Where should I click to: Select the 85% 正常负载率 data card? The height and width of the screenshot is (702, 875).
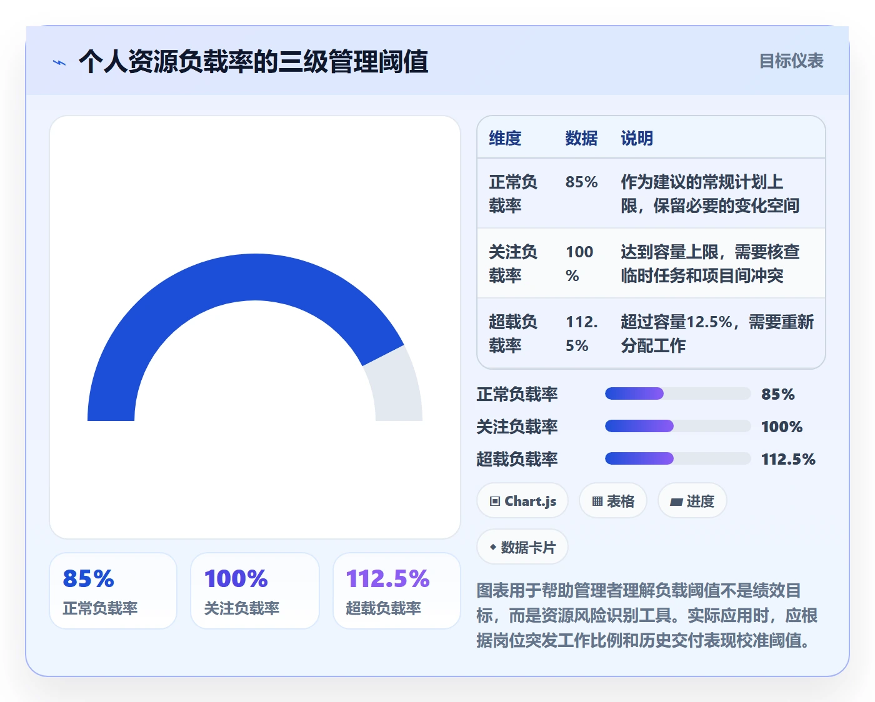click(x=113, y=591)
